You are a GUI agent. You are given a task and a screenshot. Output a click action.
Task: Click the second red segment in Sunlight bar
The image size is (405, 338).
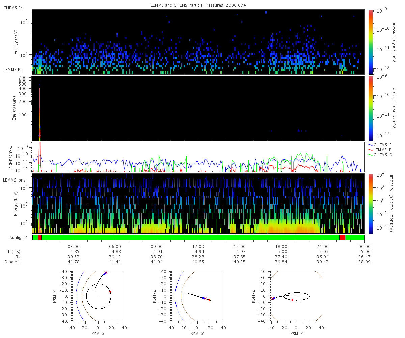coord(342,238)
